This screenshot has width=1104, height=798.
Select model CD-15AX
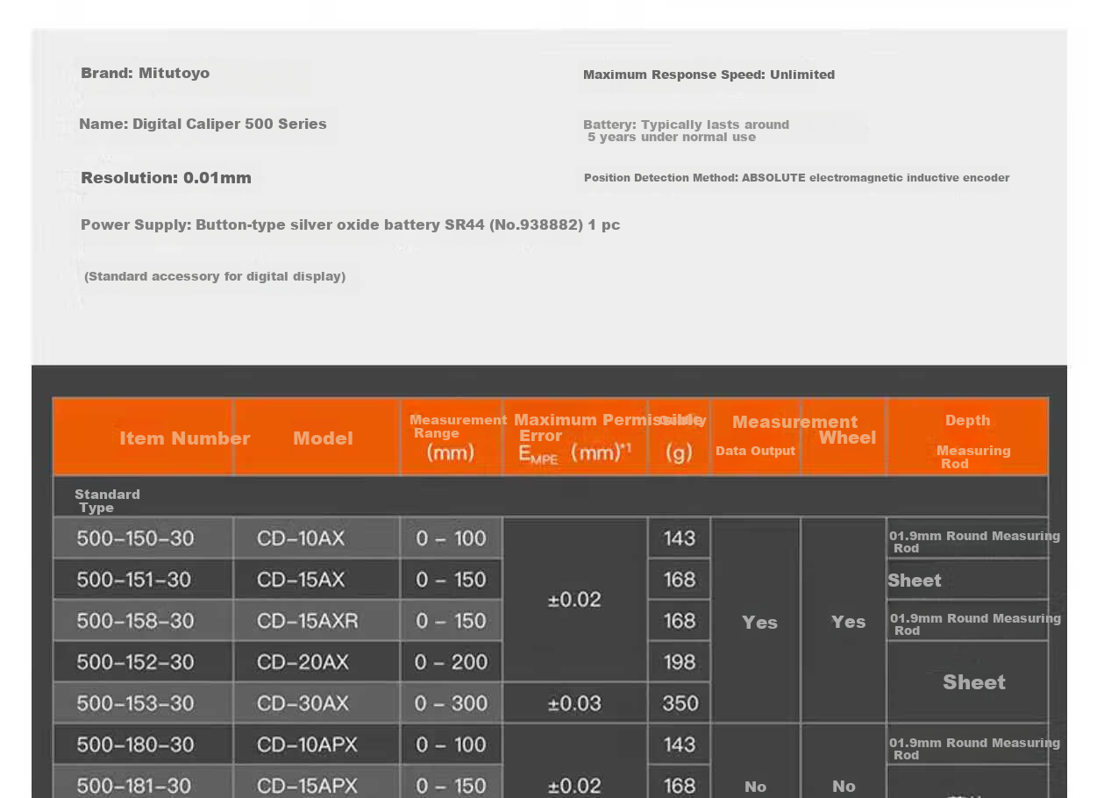[x=301, y=580]
